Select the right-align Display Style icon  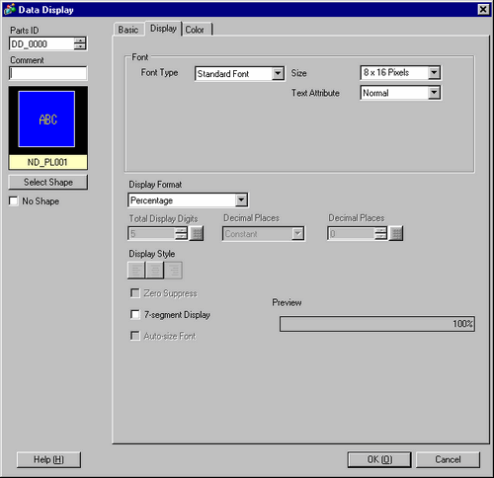point(173,271)
